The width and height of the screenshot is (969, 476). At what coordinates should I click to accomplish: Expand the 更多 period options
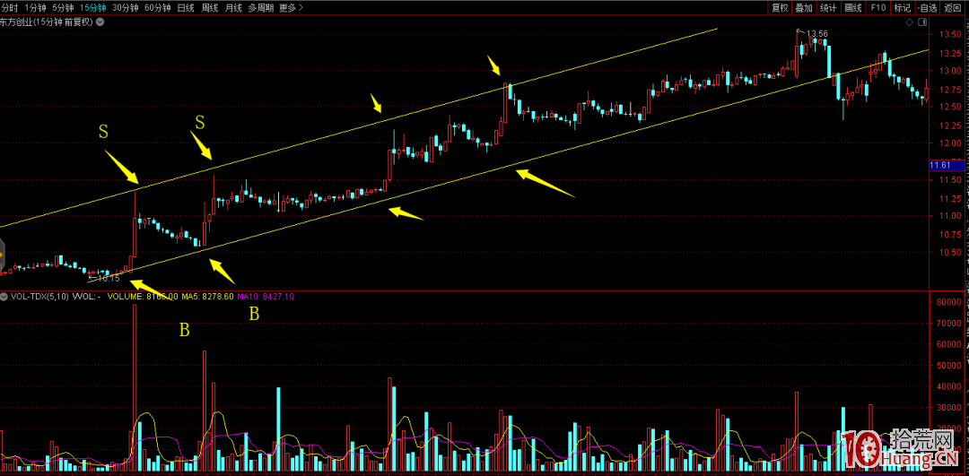click(291, 8)
